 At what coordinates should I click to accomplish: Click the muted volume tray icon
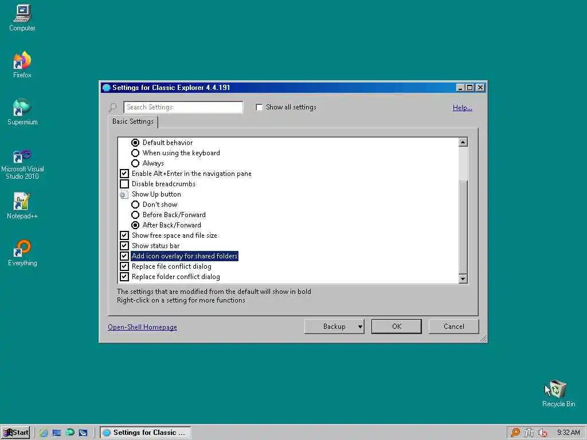tap(543, 433)
